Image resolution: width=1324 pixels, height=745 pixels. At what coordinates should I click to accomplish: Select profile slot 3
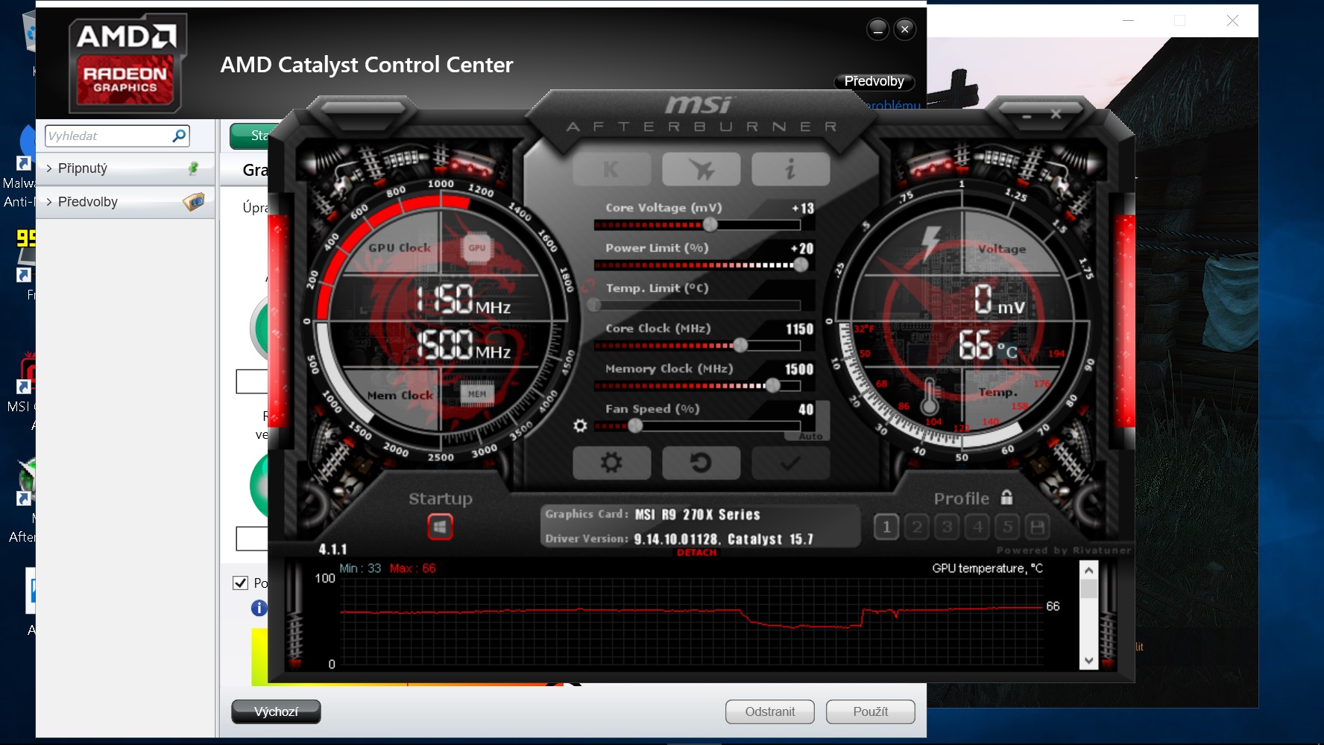pos(947,527)
